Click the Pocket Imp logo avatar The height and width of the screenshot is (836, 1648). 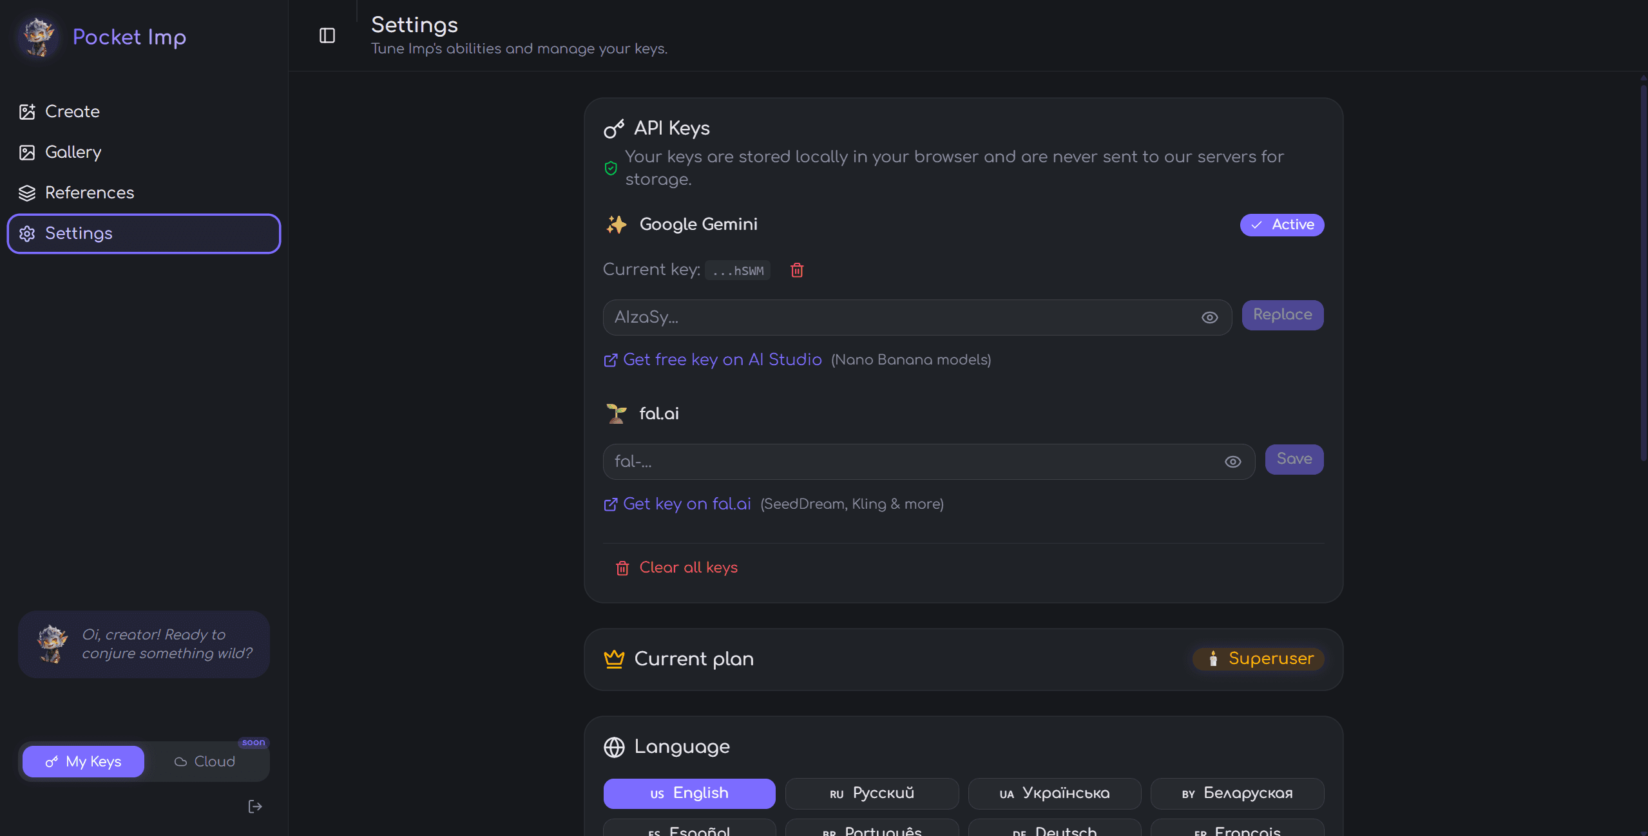[x=38, y=37]
